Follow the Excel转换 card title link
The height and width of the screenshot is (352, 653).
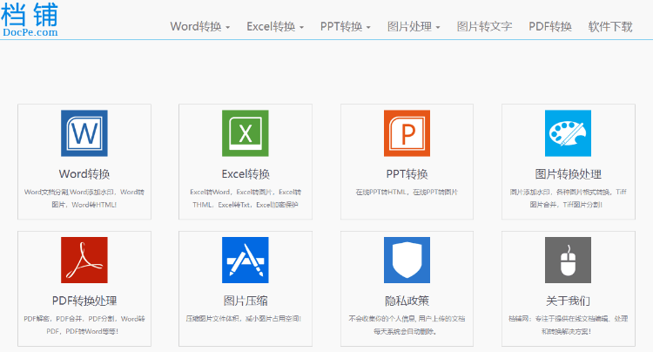click(x=246, y=173)
